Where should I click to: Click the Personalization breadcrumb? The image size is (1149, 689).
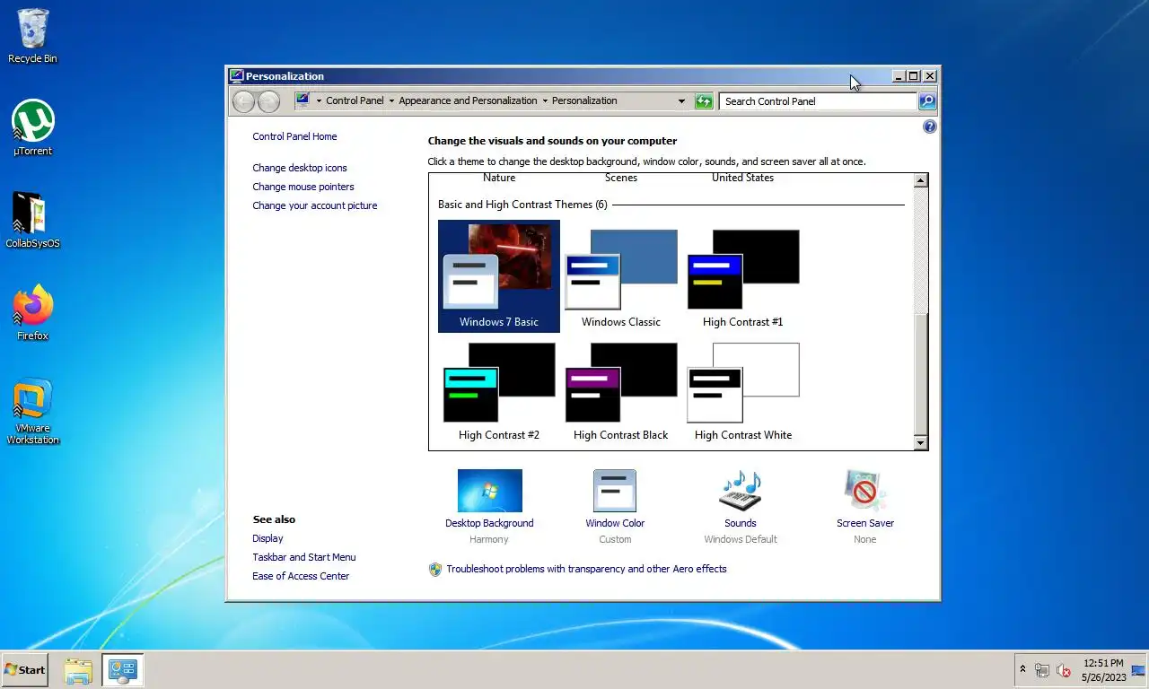click(584, 100)
